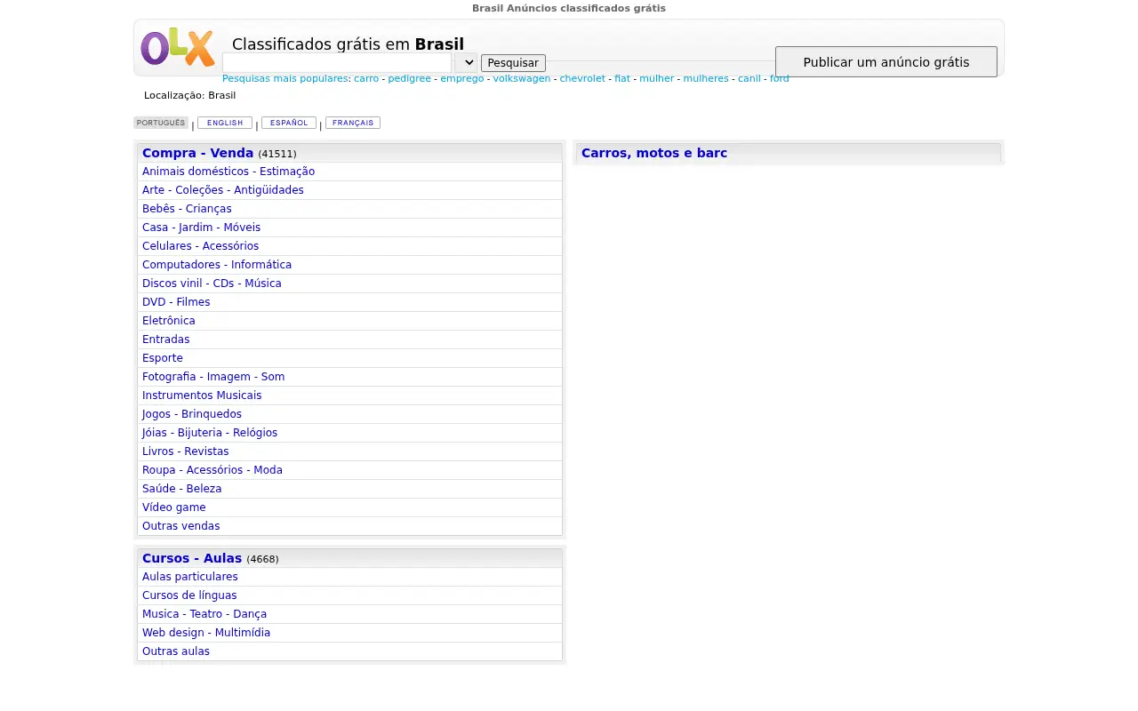
Task: Switch language to Español
Action: [x=289, y=123]
